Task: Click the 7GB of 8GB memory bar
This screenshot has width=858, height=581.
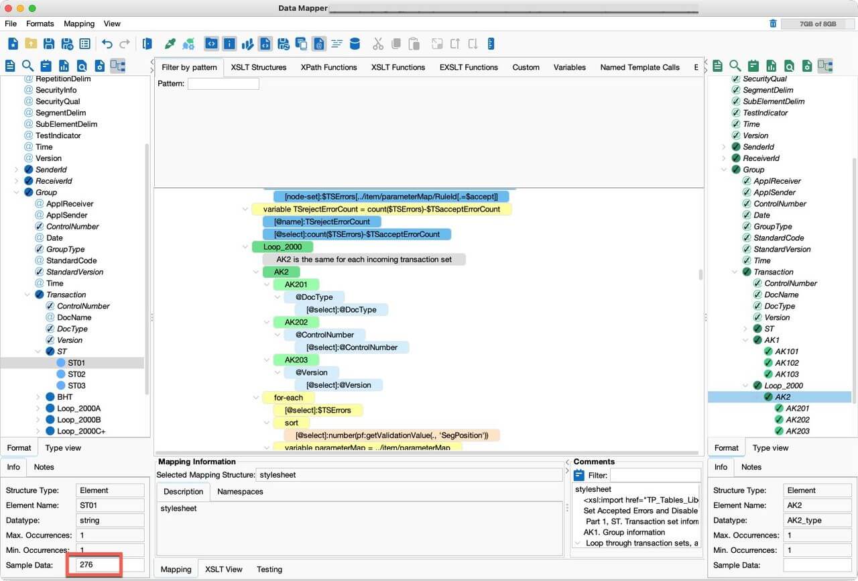Action: coord(818,23)
